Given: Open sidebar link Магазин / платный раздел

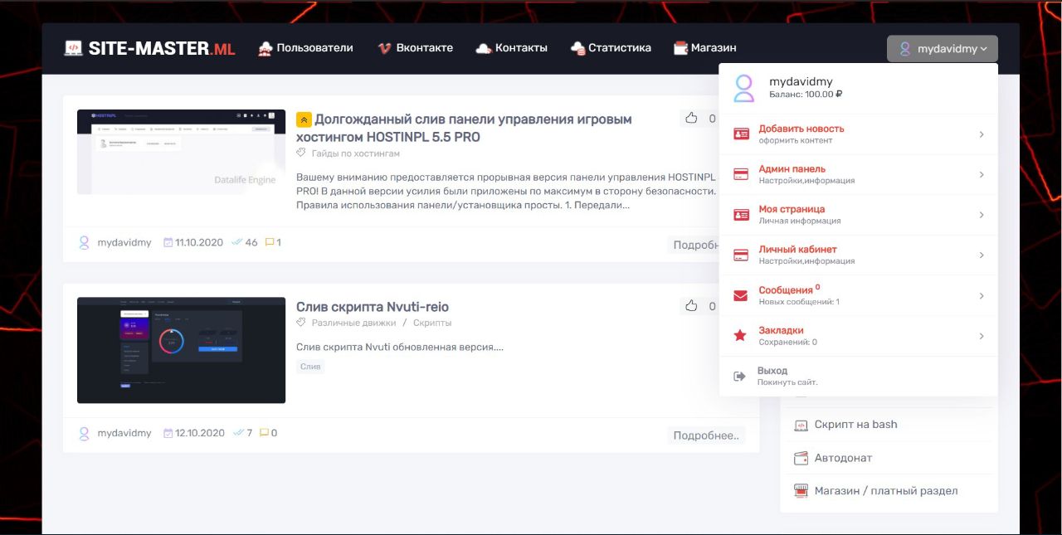Looking at the screenshot, I should pyautogui.click(x=886, y=491).
